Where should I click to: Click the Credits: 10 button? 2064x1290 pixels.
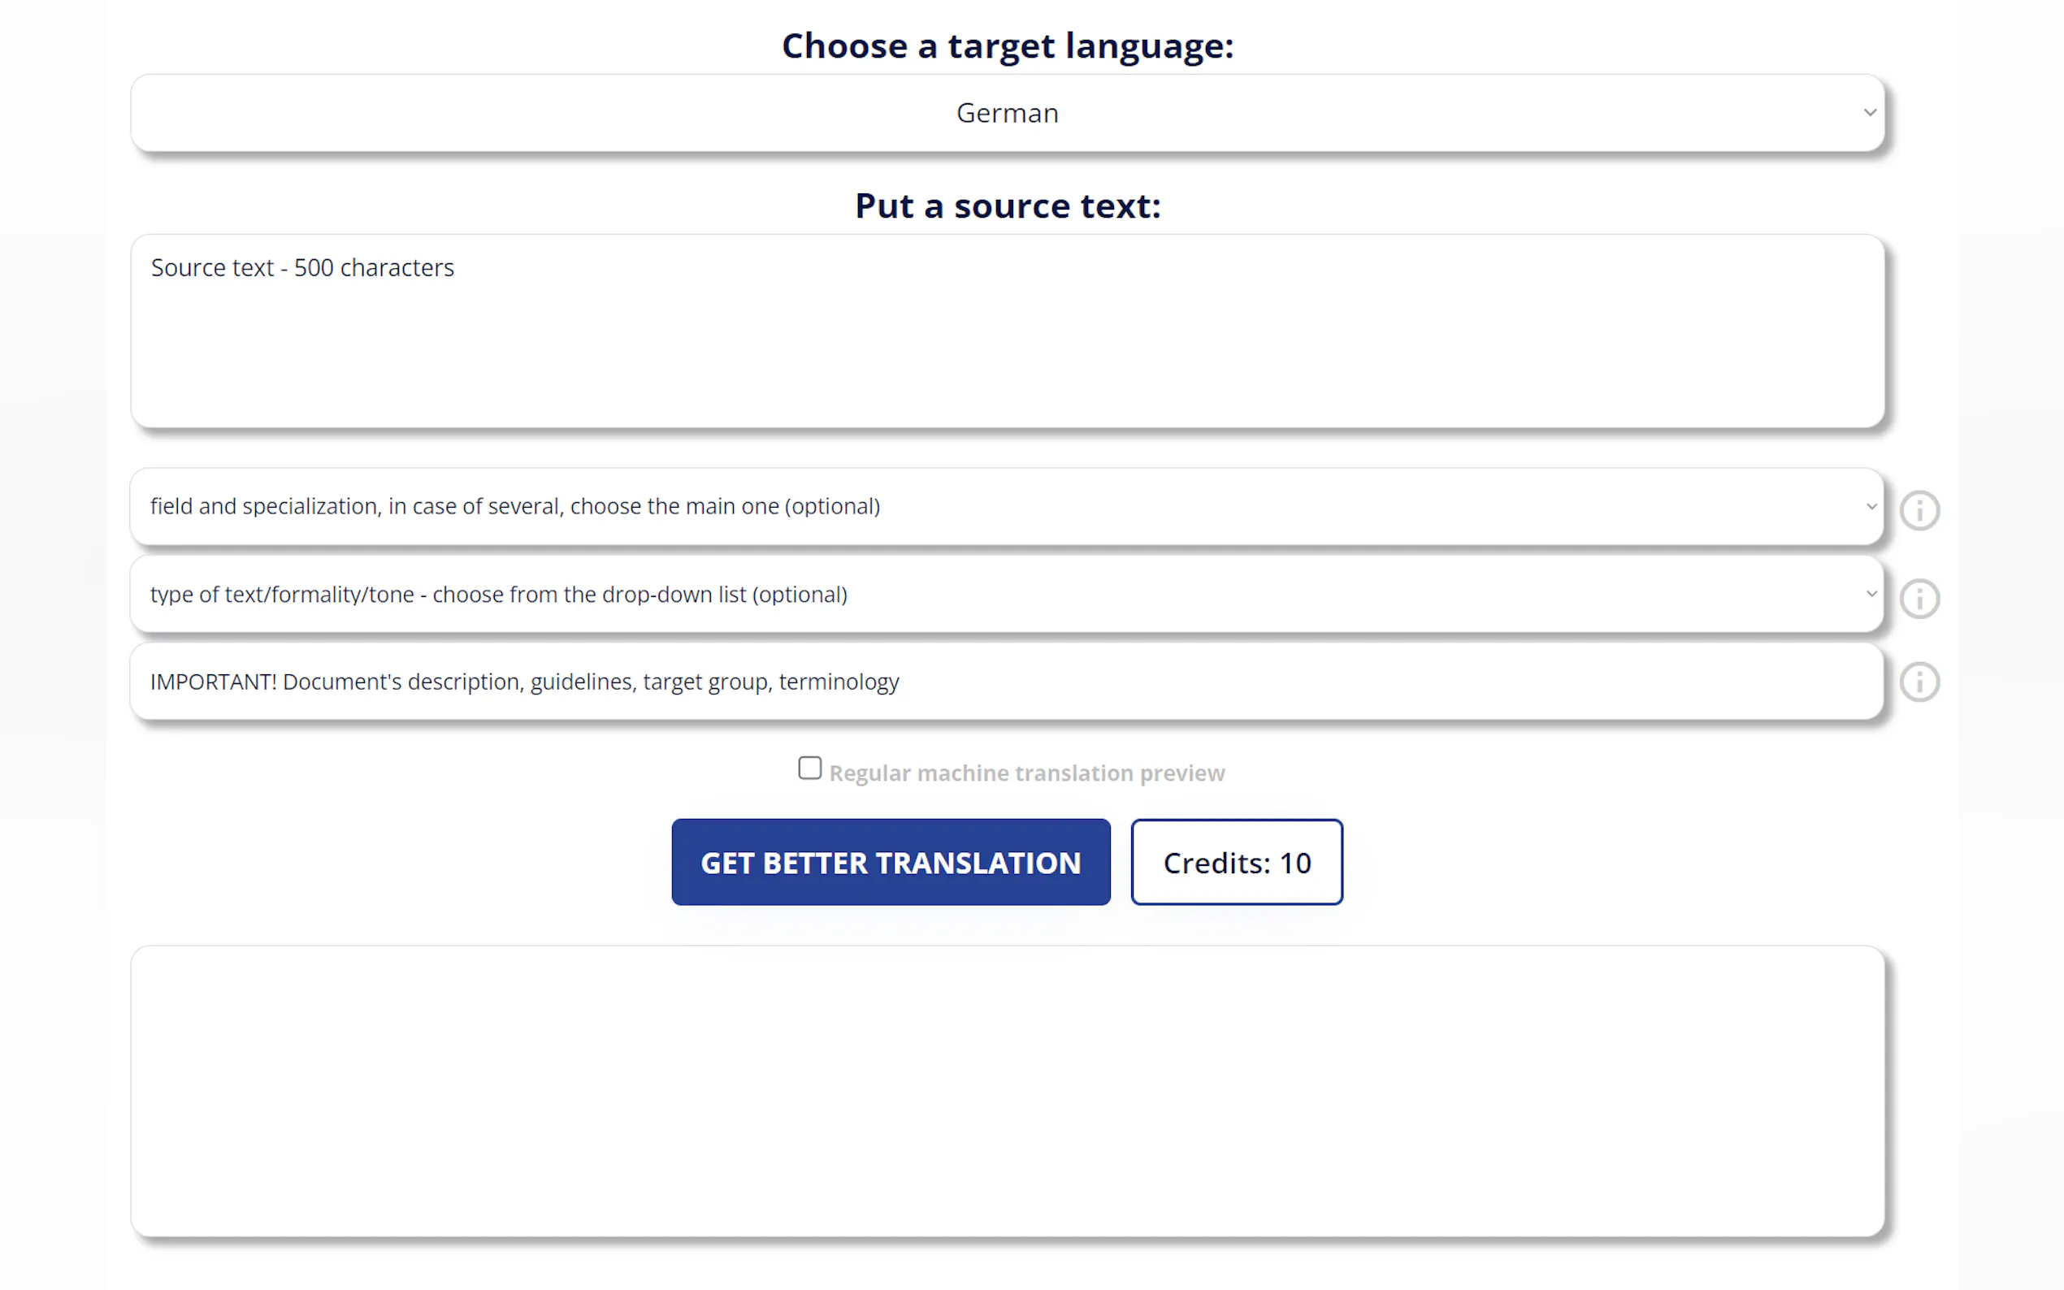tap(1236, 862)
